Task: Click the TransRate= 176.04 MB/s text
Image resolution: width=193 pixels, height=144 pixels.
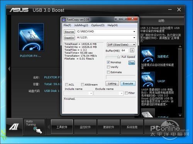Action: (x=81, y=56)
